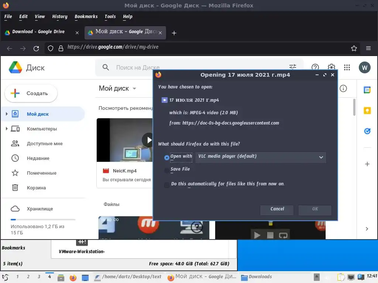
Task: Click the storage usage progress bar
Action: click(43, 220)
